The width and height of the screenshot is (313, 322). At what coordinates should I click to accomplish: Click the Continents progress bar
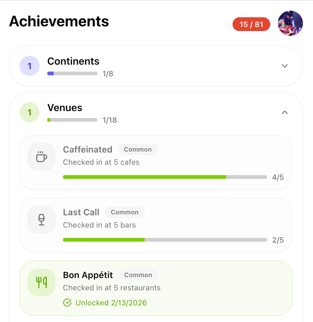pyautogui.click(x=72, y=73)
